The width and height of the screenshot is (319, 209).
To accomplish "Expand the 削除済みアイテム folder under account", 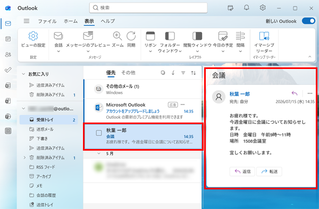I will click(x=24, y=158).
